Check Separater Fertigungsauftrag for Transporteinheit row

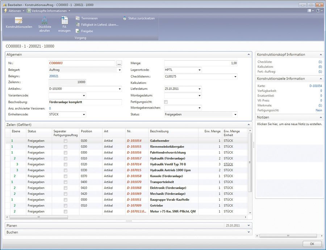(66, 182)
